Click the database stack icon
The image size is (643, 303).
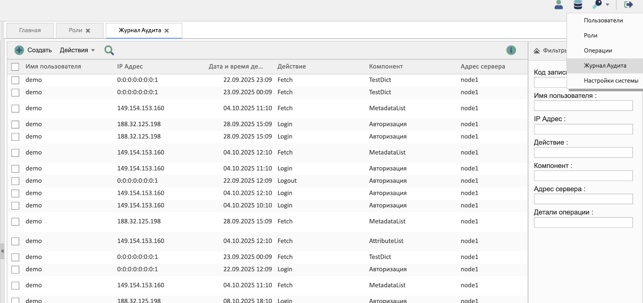click(x=578, y=5)
